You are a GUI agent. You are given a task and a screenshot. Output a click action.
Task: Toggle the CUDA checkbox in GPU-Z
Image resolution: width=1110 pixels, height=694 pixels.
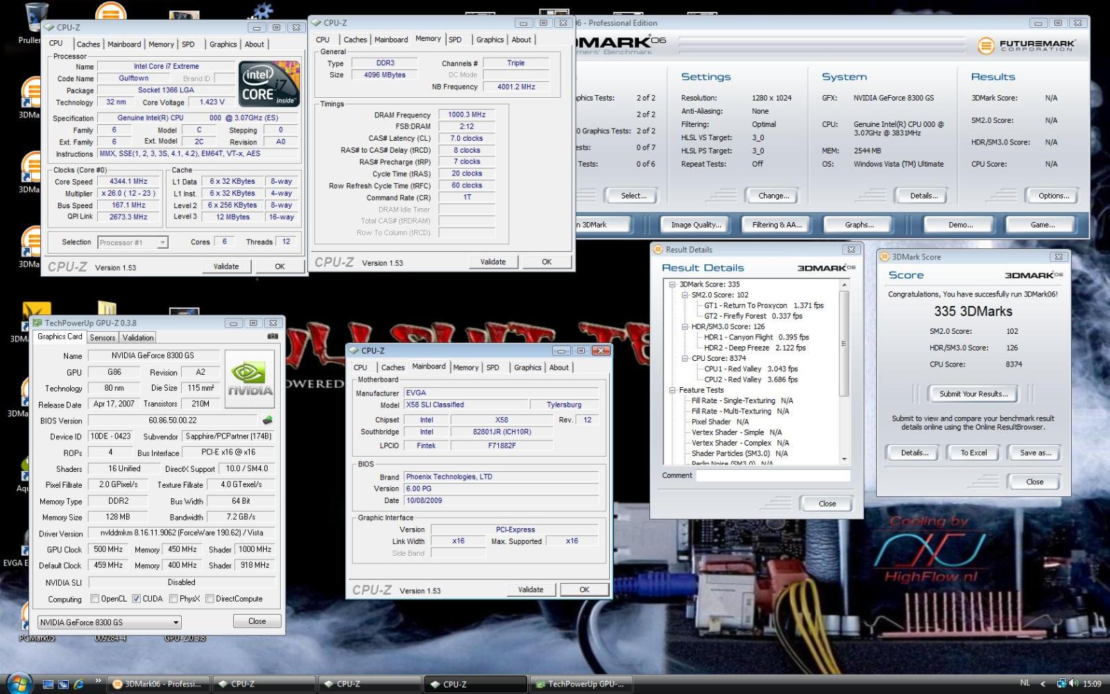pos(136,599)
